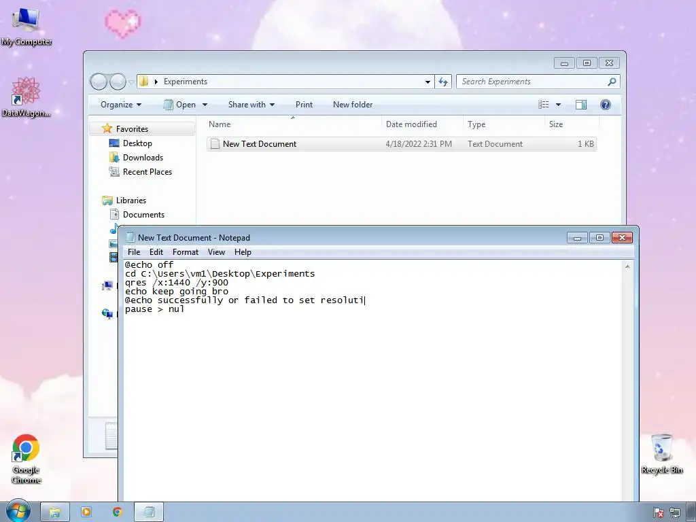The width and height of the screenshot is (696, 522).
Task: Open Notepad Help menu
Action: click(243, 252)
